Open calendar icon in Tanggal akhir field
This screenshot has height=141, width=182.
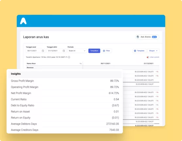coord(64,51)
